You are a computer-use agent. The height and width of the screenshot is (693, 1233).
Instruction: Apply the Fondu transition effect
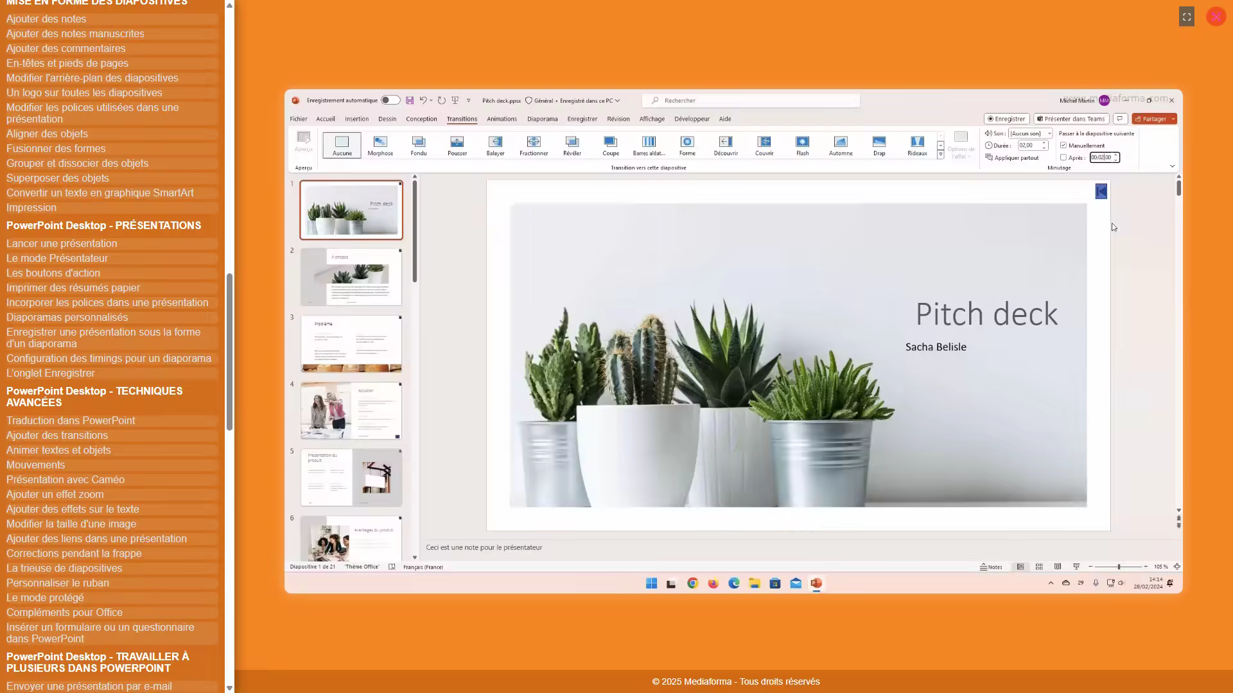click(x=419, y=146)
